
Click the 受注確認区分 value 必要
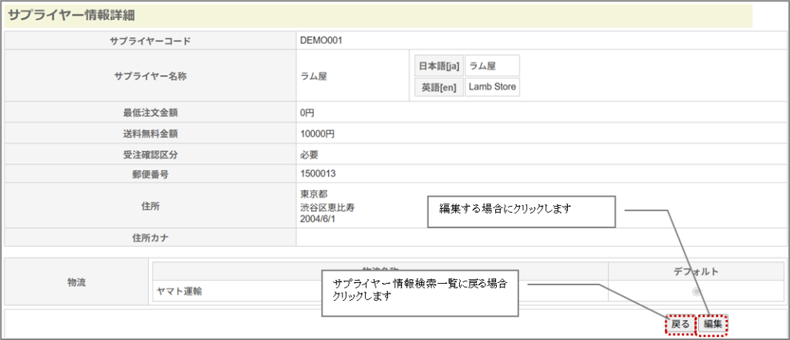pyautogui.click(x=309, y=154)
